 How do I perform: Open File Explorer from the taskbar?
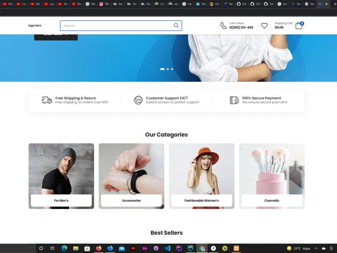[x=75, y=248]
